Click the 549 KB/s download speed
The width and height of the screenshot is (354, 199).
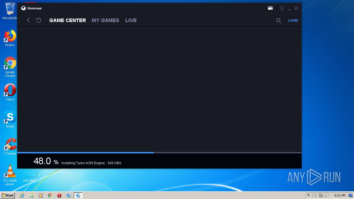[114, 163]
